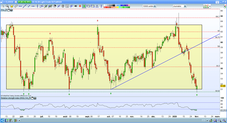Click the 64,7 resistance level label
227x123 pixels.
pyautogui.click(x=218, y=16)
